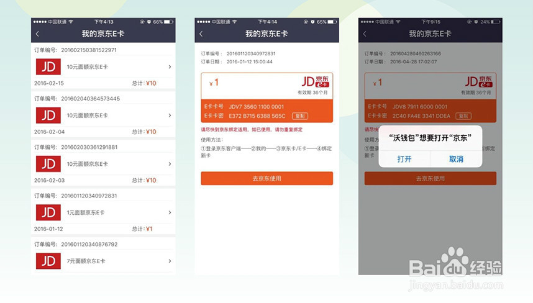
Task: Tap 去京东使用 button in right phone
Action: point(430,178)
